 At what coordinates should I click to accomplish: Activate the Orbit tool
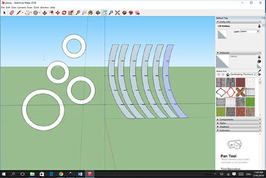(98, 13)
